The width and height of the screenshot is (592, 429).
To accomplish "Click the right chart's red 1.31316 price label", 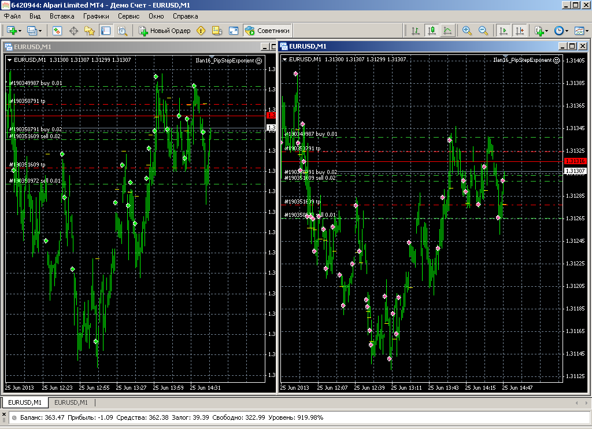I will coord(575,161).
